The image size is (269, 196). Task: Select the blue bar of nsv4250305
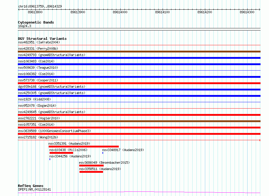pyautogui.click(x=139, y=96)
